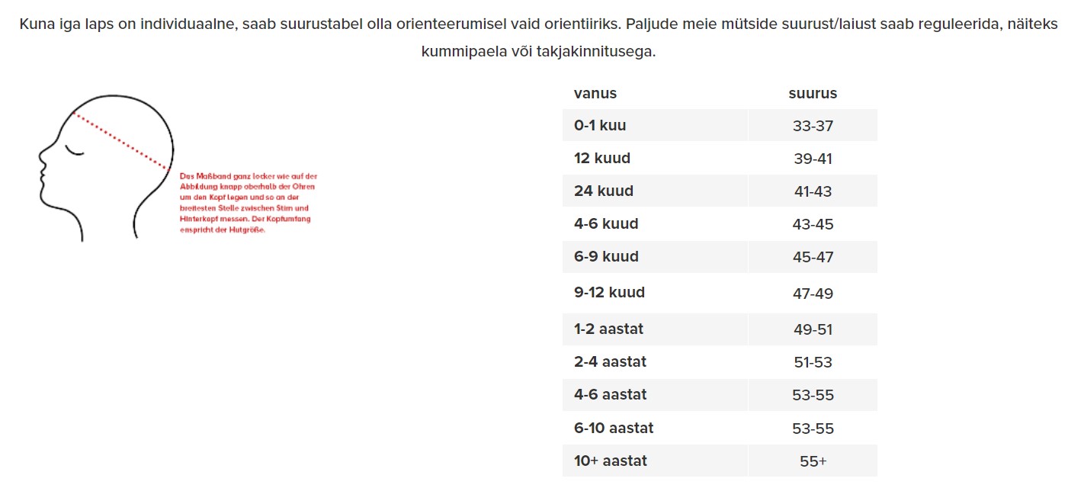Viewport: 1084px width, 488px height.
Task: Click size value "33-37"
Action: coord(813,126)
